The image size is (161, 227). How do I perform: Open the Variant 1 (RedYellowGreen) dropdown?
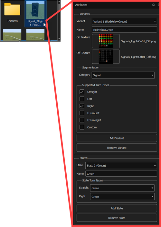click(x=124, y=22)
